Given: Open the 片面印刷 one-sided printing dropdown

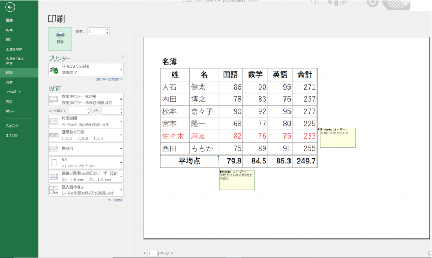Looking at the screenshot, I should point(121,121).
